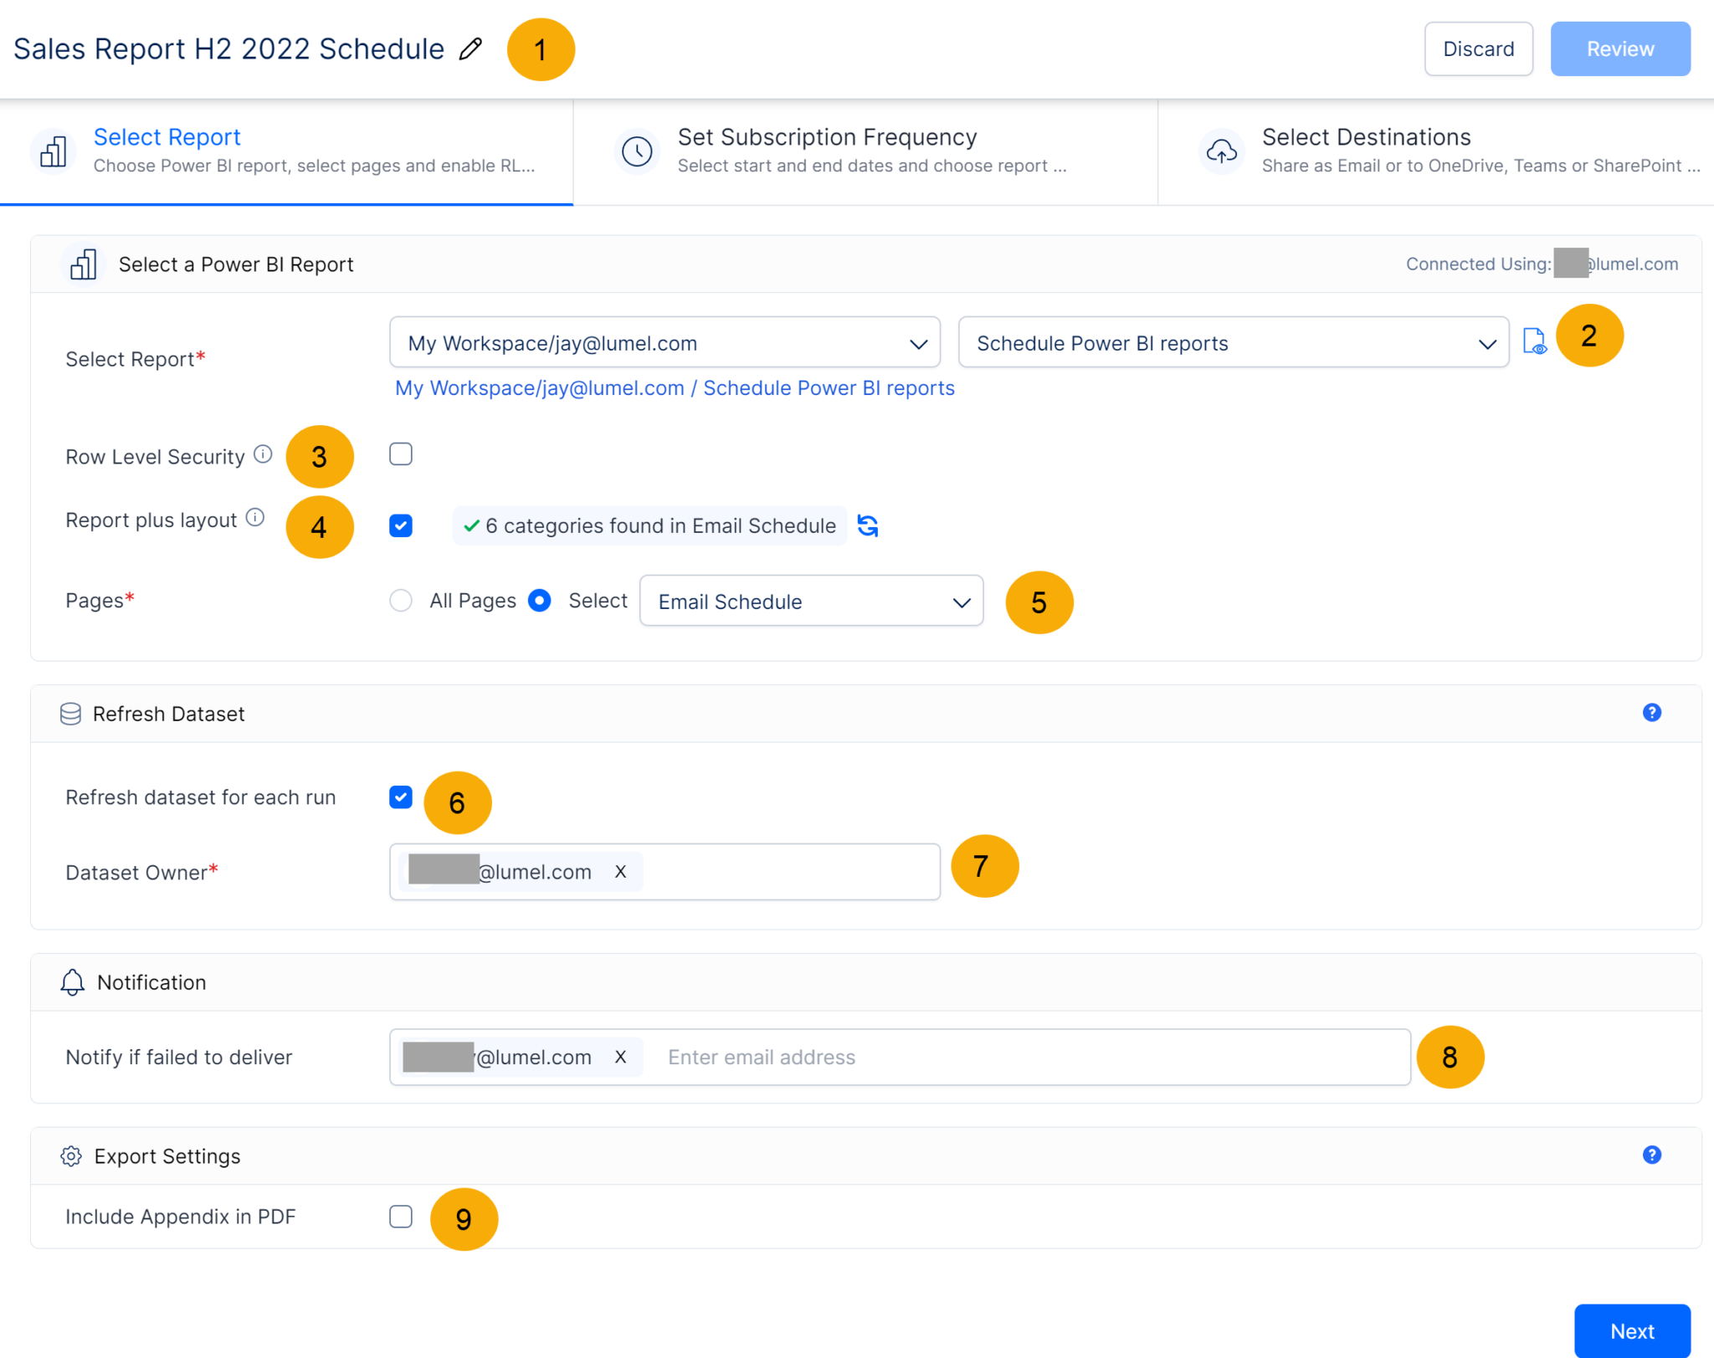Click the help icon in Refresh Dataset section
This screenshot has width=1714, height=1358.
(1653, 712)
